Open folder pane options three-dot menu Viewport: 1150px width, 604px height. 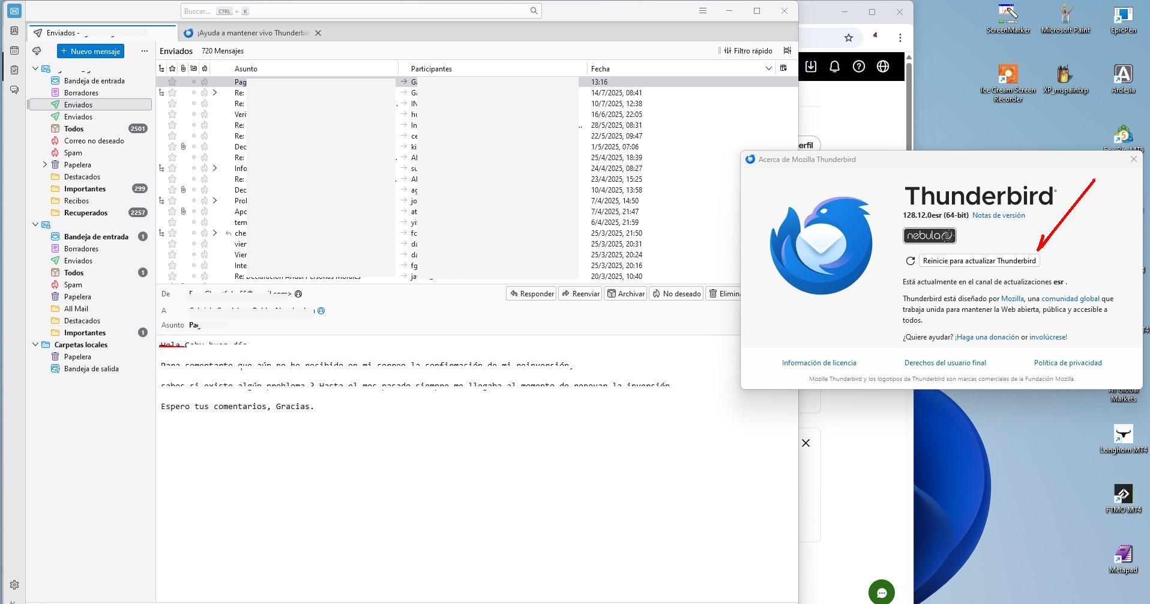coord(144,51)
